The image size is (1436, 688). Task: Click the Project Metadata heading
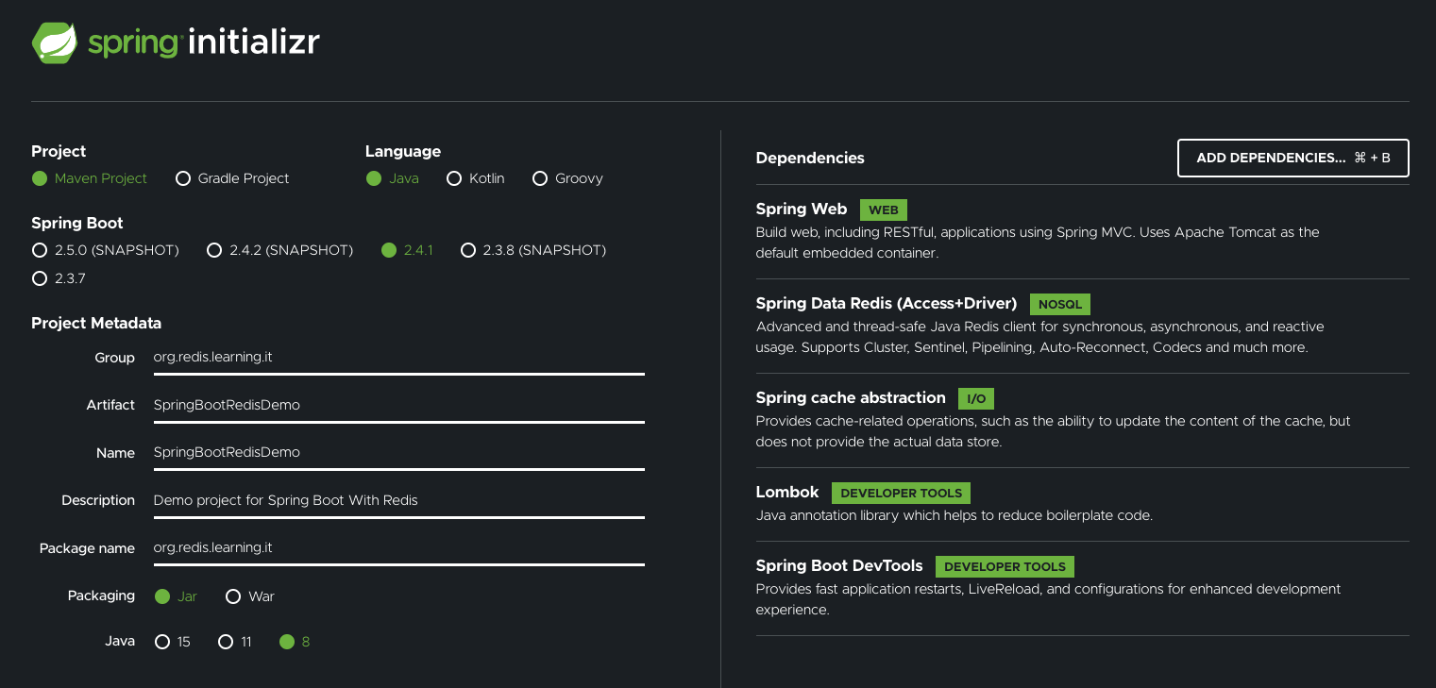point(96,323)
